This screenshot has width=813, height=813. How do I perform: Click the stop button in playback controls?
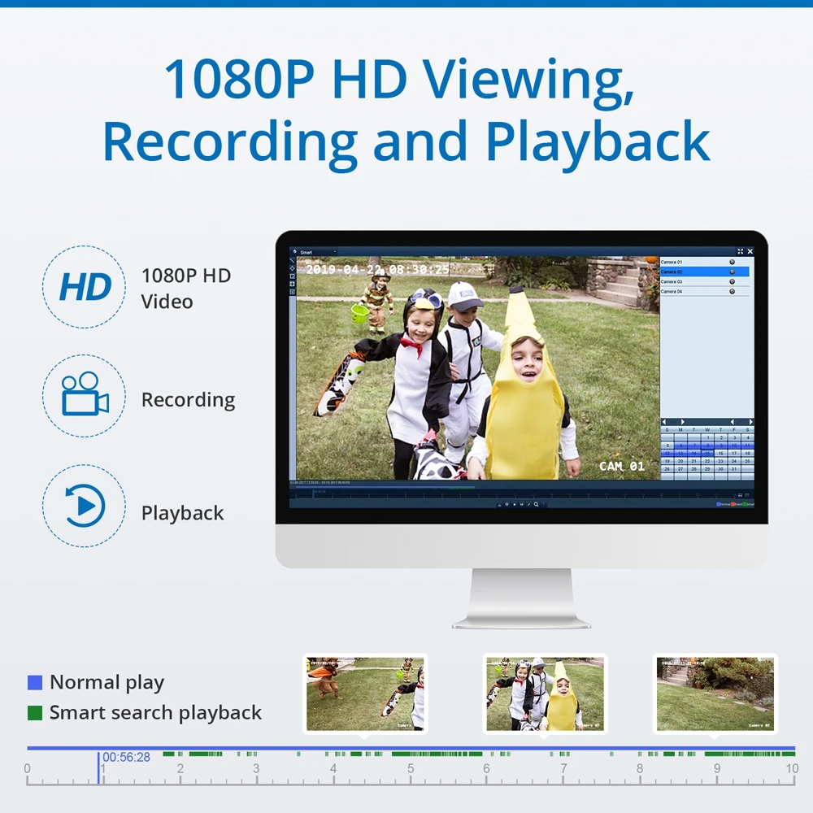[x=515, y=505]
